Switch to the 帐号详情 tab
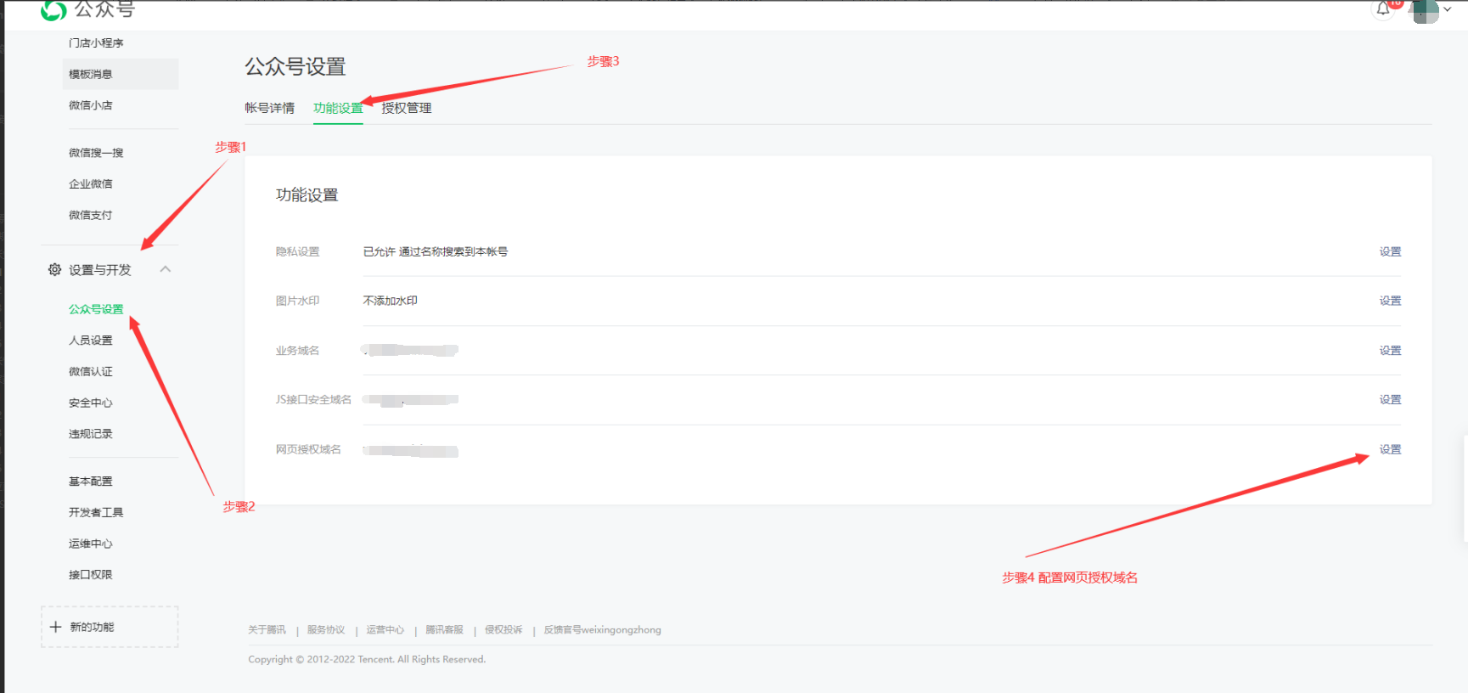Image resolution: width=1468 pixels, height=693 pixels. coord(269,108)
